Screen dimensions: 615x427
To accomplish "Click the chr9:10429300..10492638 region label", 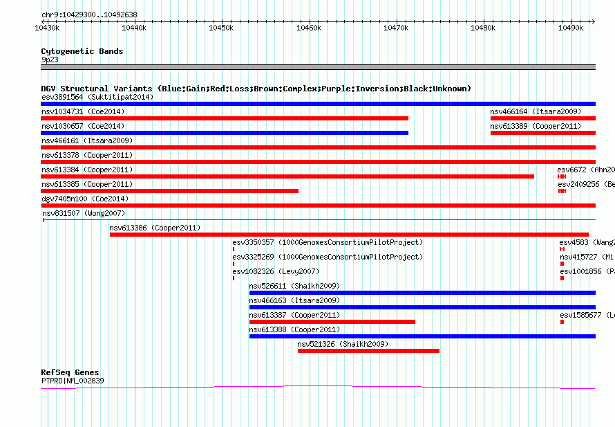I will (89, 15).
